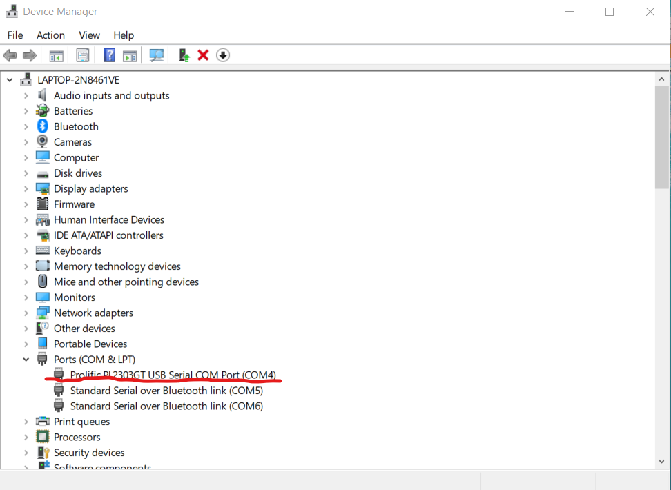Click the Scan for hardware changes icon

(x=157, y=55)
